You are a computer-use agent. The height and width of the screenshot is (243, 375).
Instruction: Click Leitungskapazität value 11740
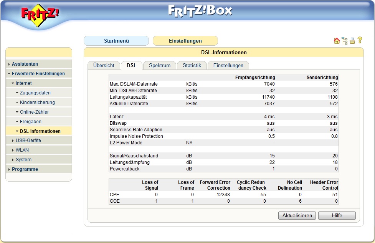[268, 97]
